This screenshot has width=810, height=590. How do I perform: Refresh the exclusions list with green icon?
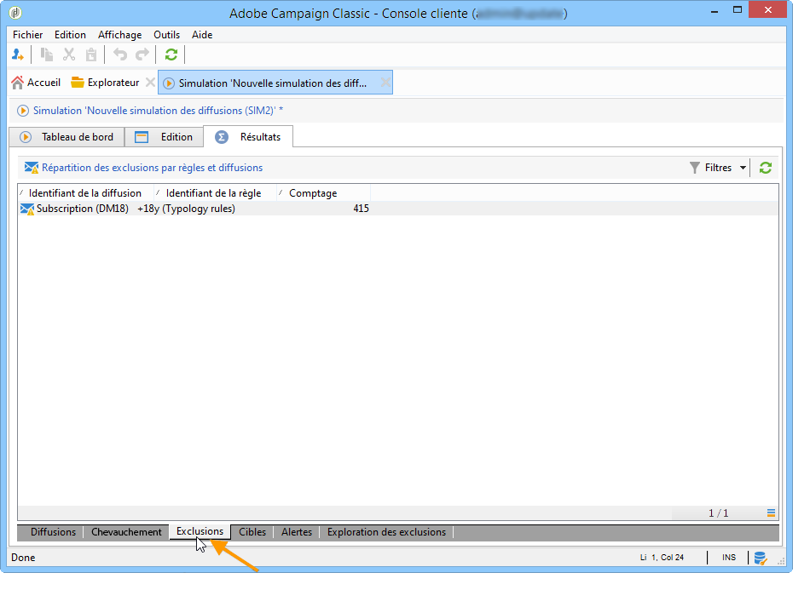(765, 168)
